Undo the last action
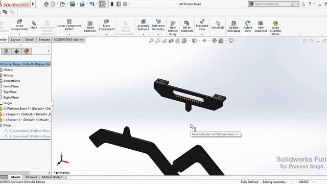The image size is (327, 184). [92, 4]
